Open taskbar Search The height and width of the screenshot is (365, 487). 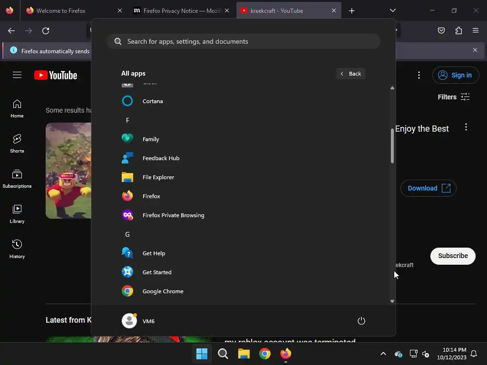[223, 354]
